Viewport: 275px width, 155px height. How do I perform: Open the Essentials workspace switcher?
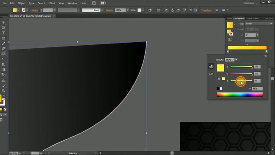coord(250,3)
